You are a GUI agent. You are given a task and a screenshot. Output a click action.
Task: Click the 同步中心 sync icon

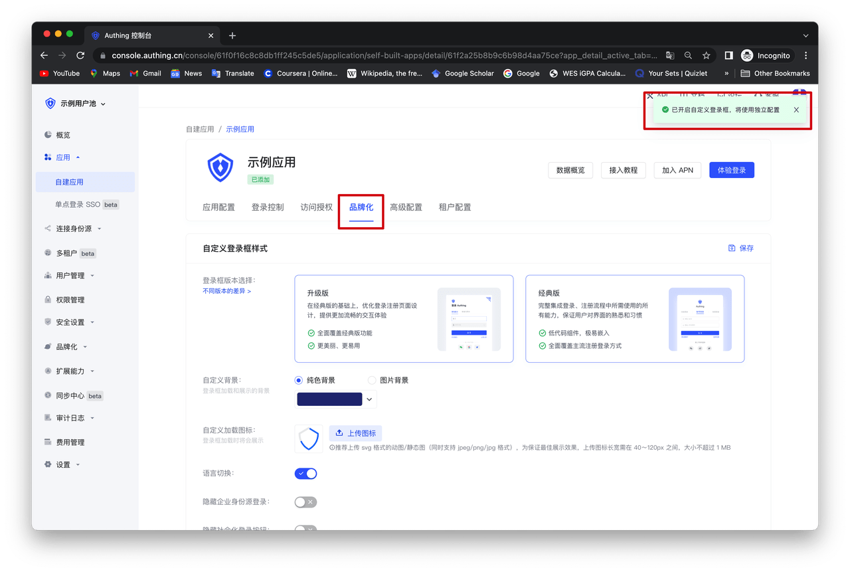[48, 395]
